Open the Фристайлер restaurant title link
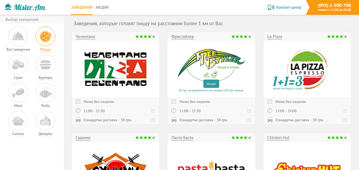Screen dimensions: 359x170 click(183, 37)
